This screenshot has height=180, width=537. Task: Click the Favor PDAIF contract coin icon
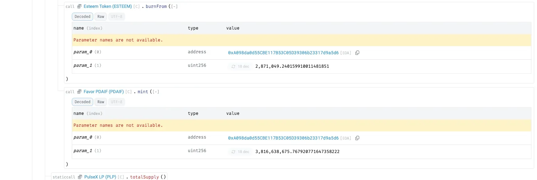(79, 92)
